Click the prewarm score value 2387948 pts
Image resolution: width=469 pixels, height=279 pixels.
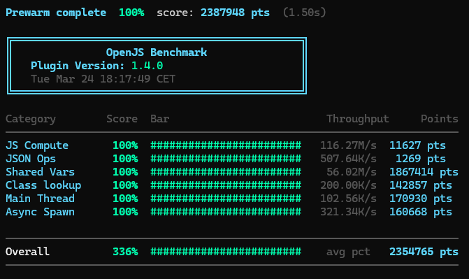pyautogui.click(x=235, y=13)
